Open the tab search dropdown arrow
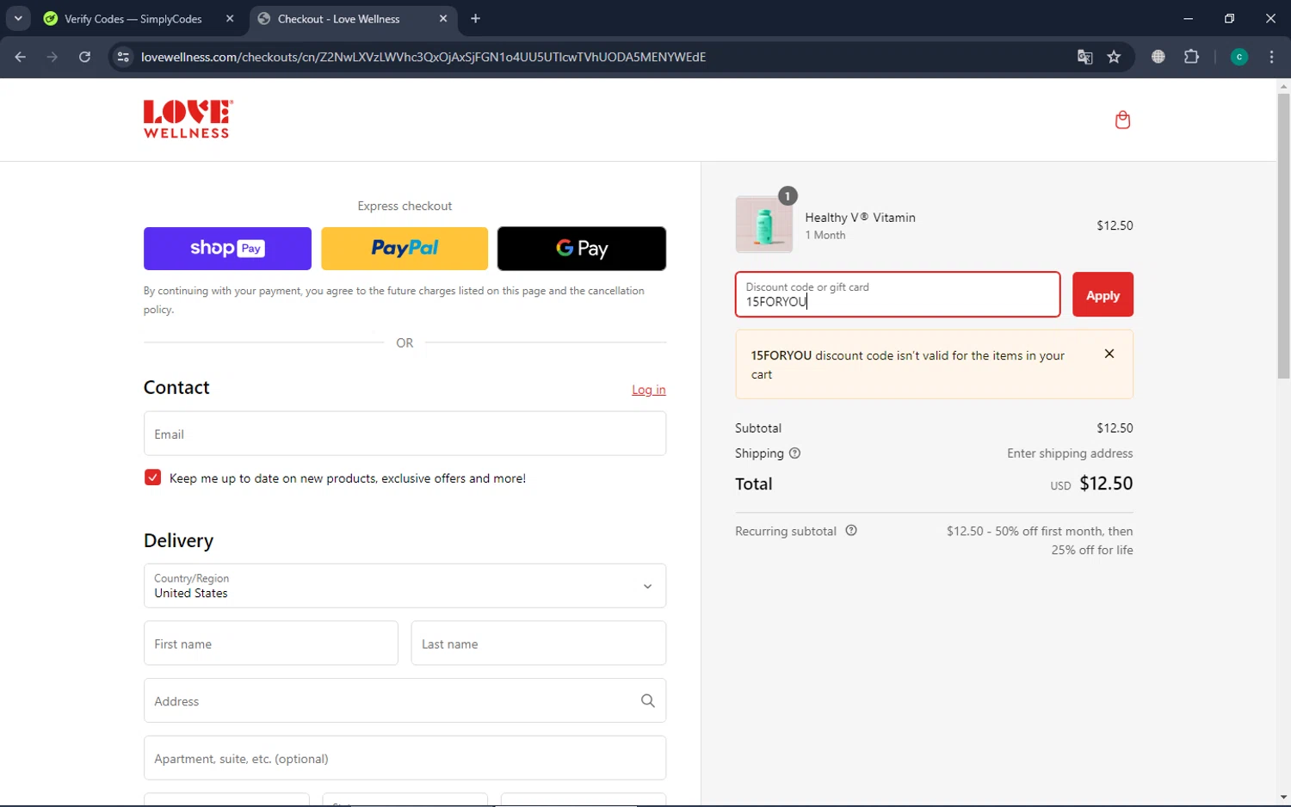 18,18
